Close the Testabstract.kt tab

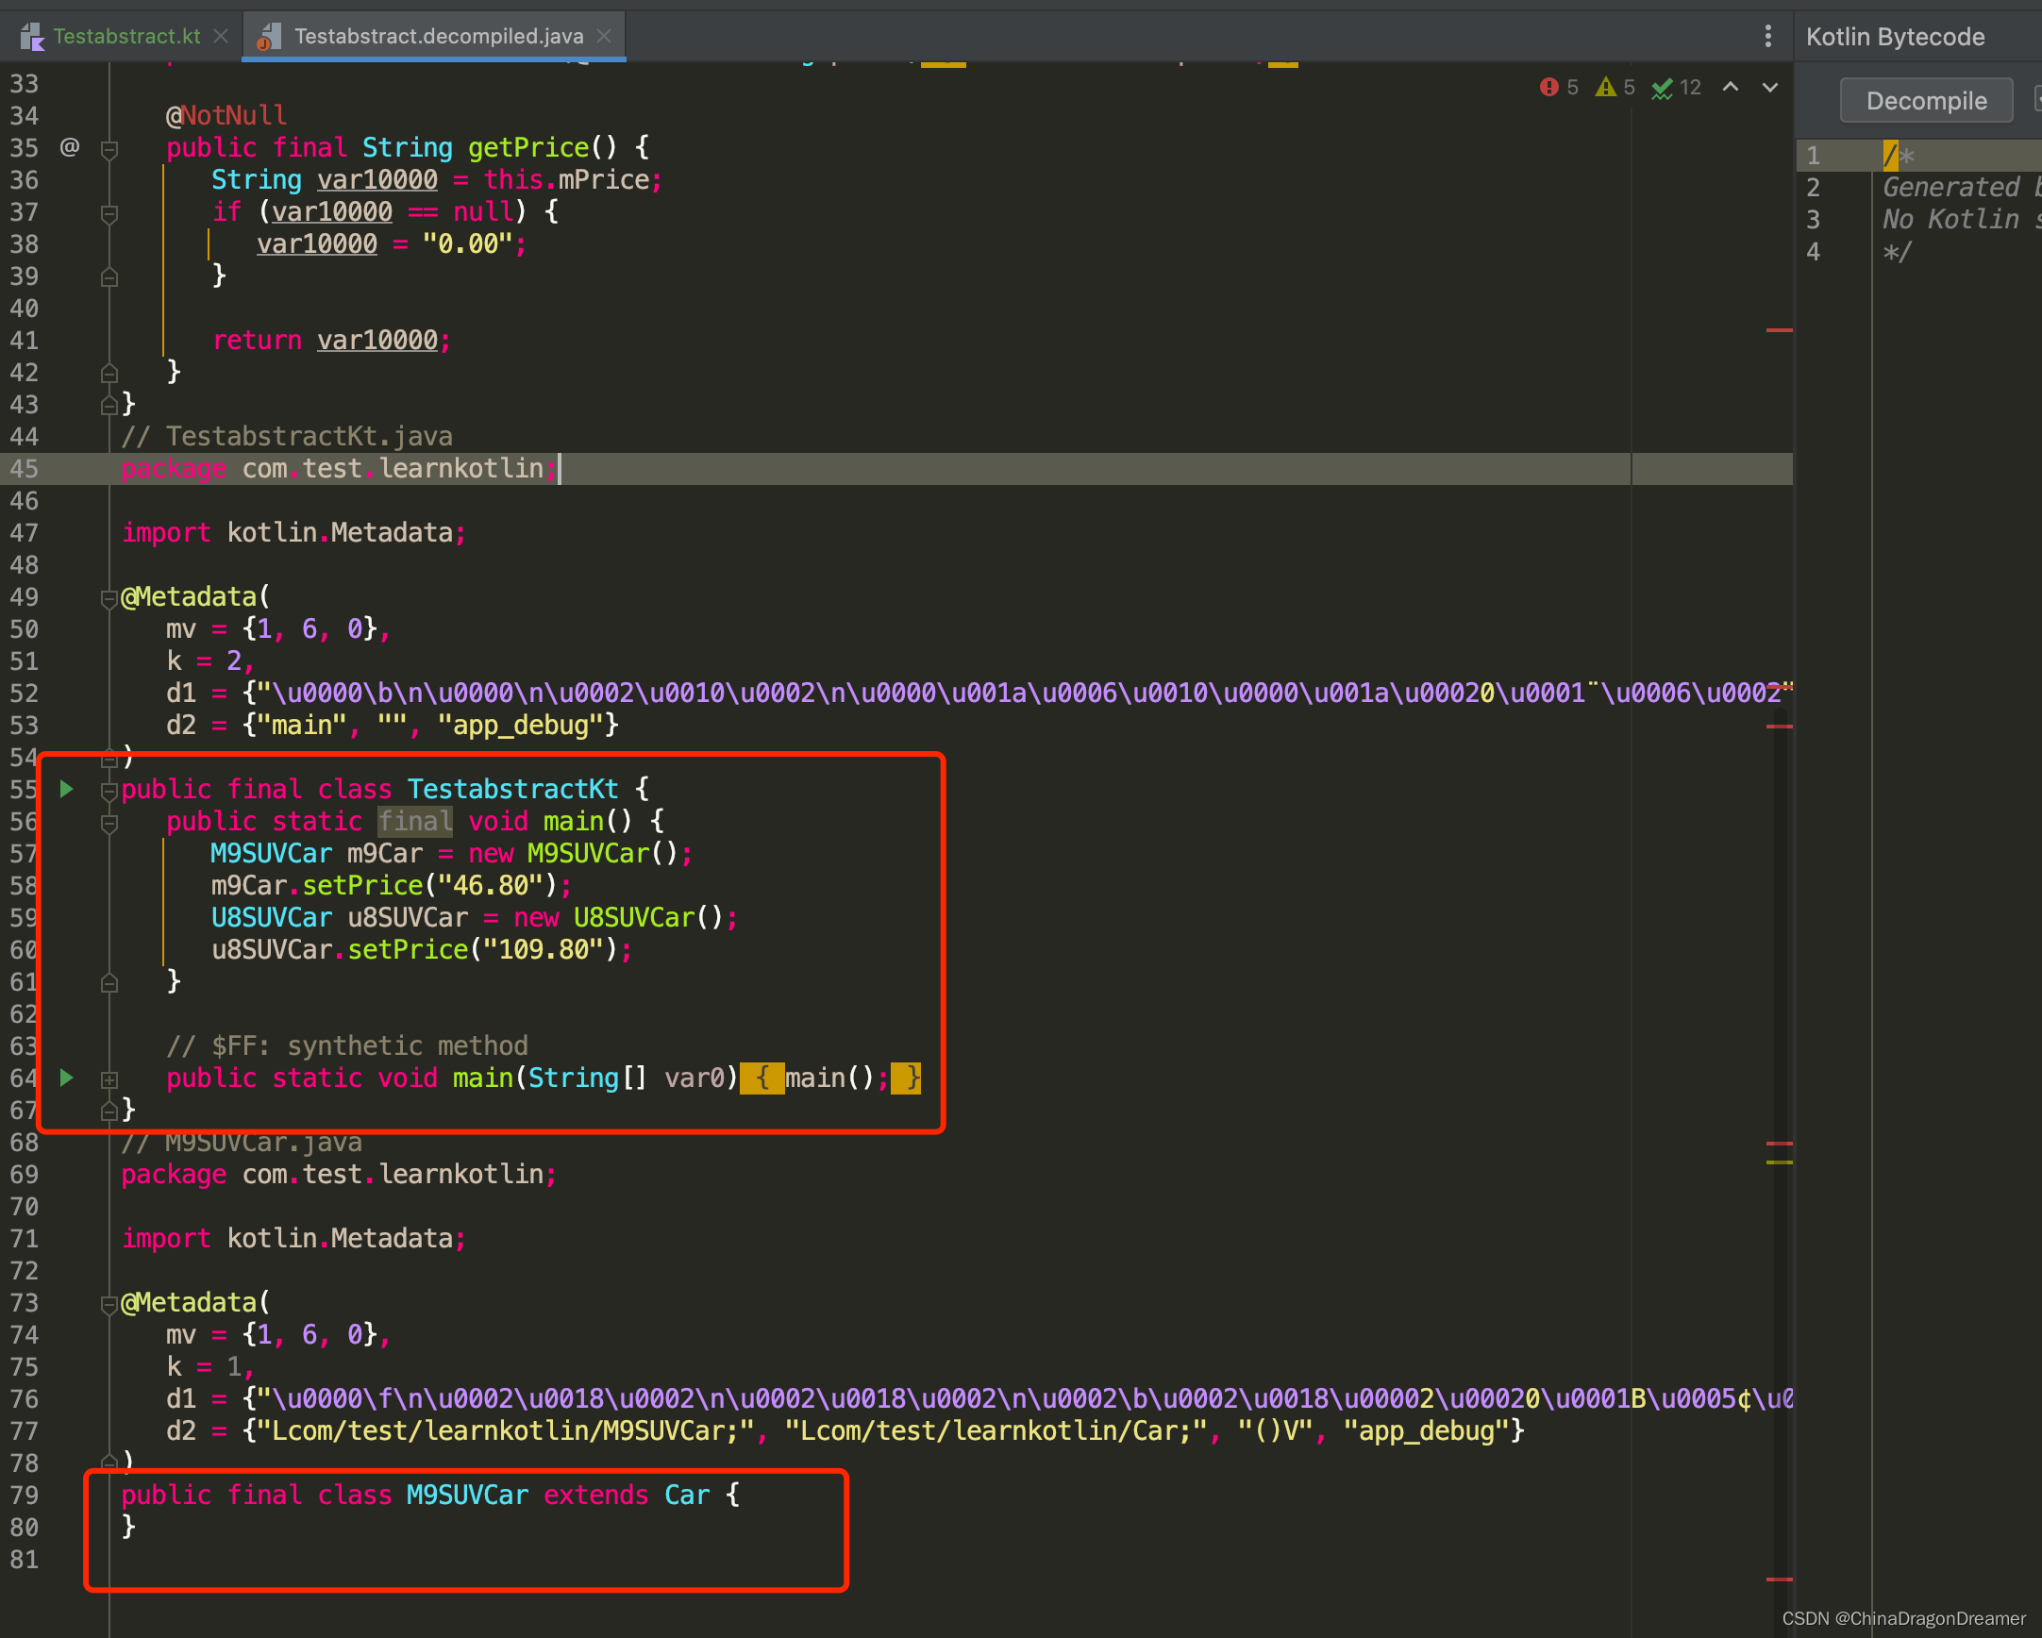221,36
